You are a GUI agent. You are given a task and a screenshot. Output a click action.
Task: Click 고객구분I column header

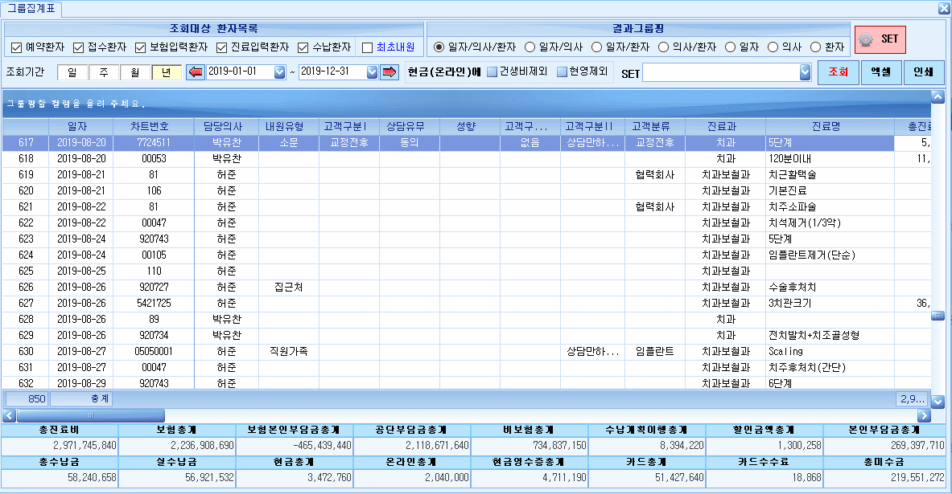coord(349,127)
